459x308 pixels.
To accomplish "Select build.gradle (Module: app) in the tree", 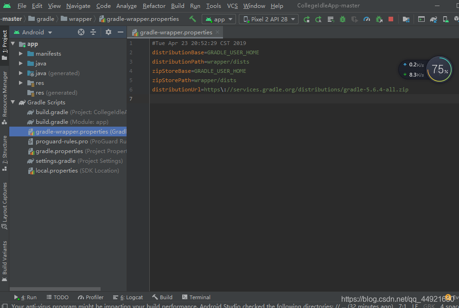I will 61,122.
